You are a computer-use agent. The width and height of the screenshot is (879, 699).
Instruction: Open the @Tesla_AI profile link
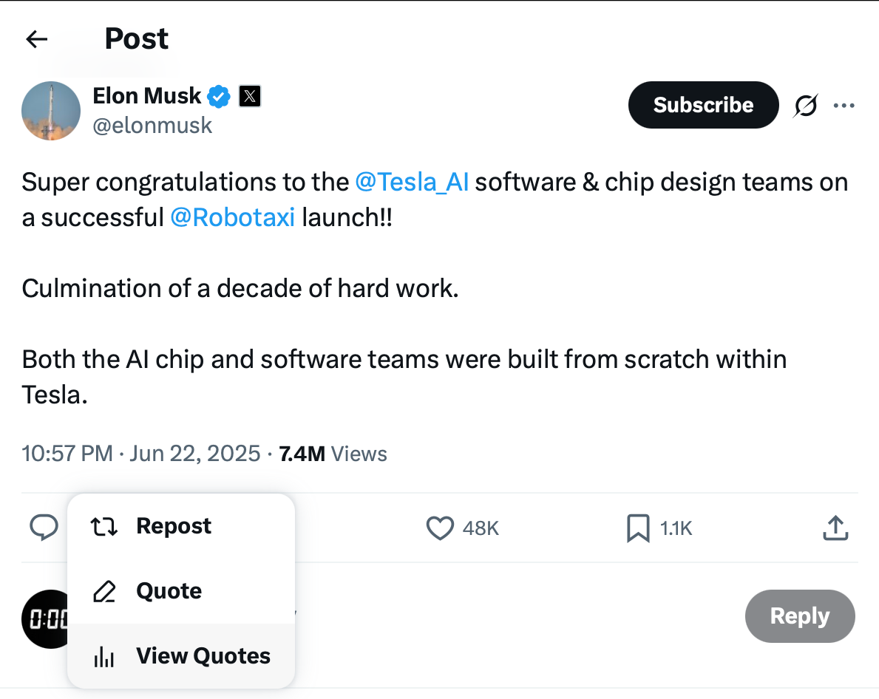(412, 182)
